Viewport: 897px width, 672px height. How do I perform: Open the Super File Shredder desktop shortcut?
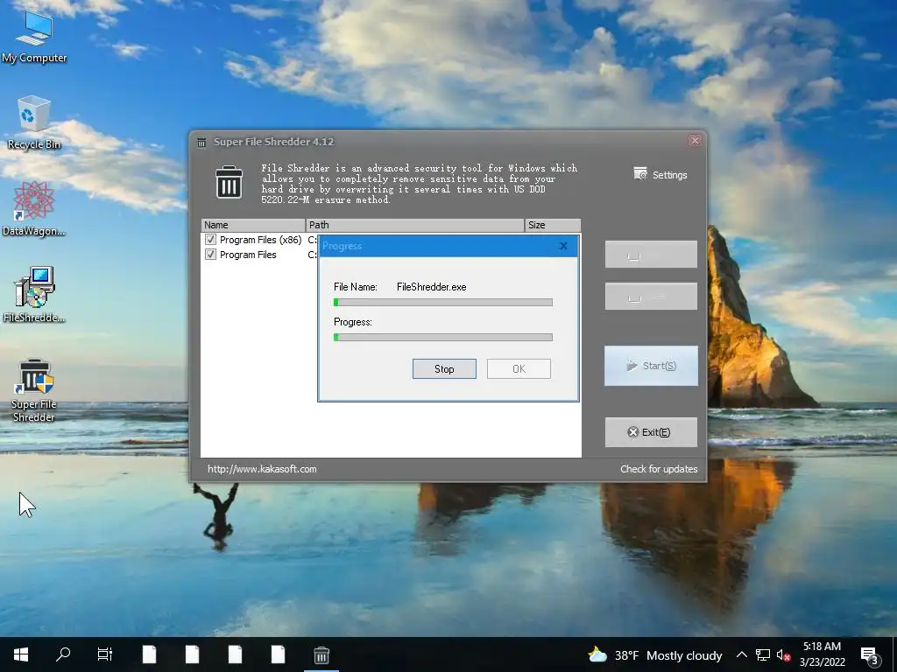pyautogui.click(x=34, y=391)
